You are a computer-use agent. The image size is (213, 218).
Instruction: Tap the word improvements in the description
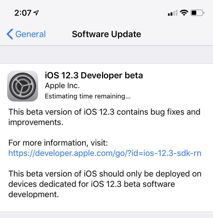point(36,122)
